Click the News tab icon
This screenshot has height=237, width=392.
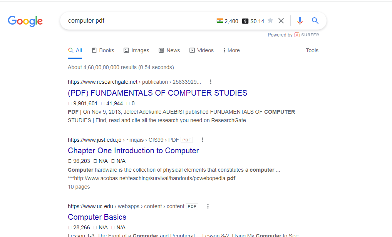pyautogui.click(x=161, y=50)
